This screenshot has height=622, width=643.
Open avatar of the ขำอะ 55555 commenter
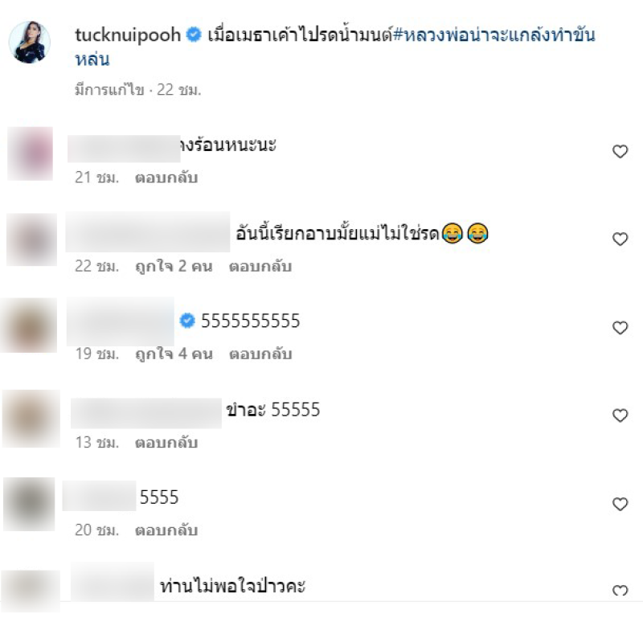[31, 418]
